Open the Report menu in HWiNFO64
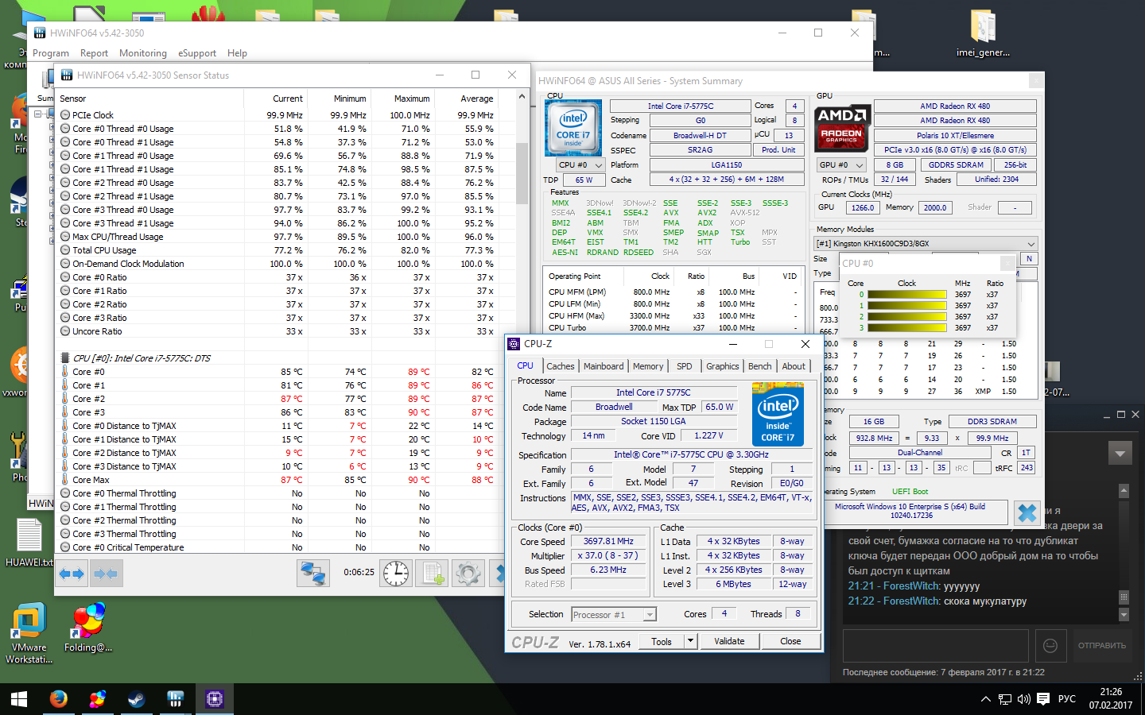The image size is (1145, 715). point(94,53)
